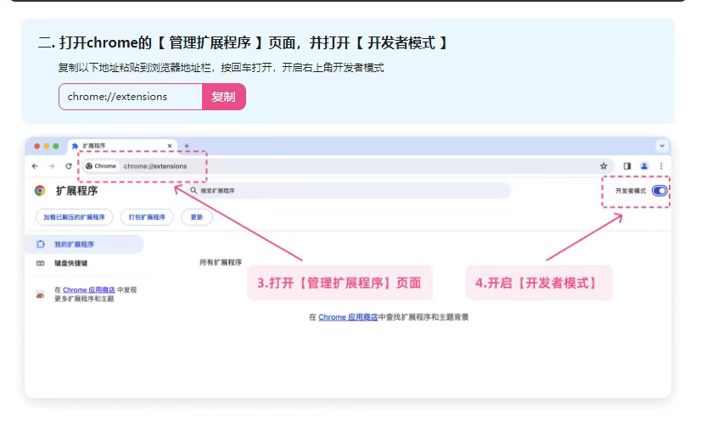
Task: Click the 所有扩展程序 heading text
Action: pyautogui.click(x=221, y=262)
